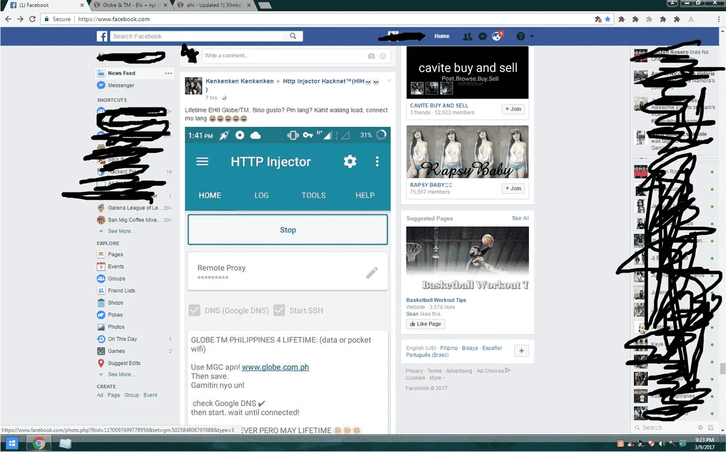This screenshot has width=726, height=453.
Task: Click Chrome icon on the taskbar
Action: (39, 443)
